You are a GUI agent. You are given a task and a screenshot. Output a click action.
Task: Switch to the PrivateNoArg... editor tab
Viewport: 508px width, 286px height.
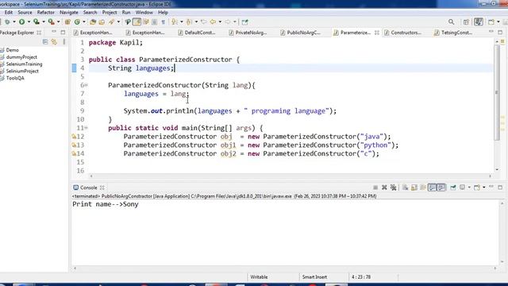(248, 33)
